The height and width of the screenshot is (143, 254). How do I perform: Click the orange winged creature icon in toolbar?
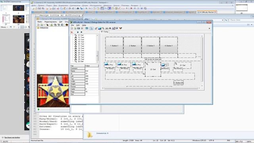(121, 28)
